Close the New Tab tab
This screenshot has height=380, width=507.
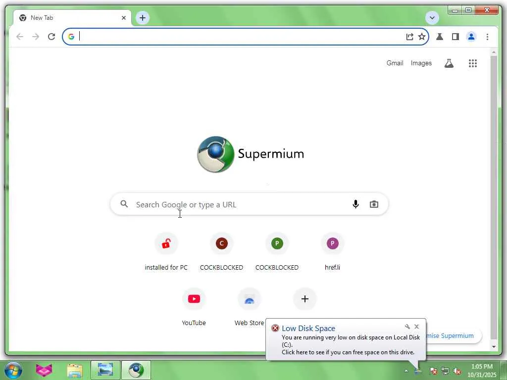(x=123, y=18)
